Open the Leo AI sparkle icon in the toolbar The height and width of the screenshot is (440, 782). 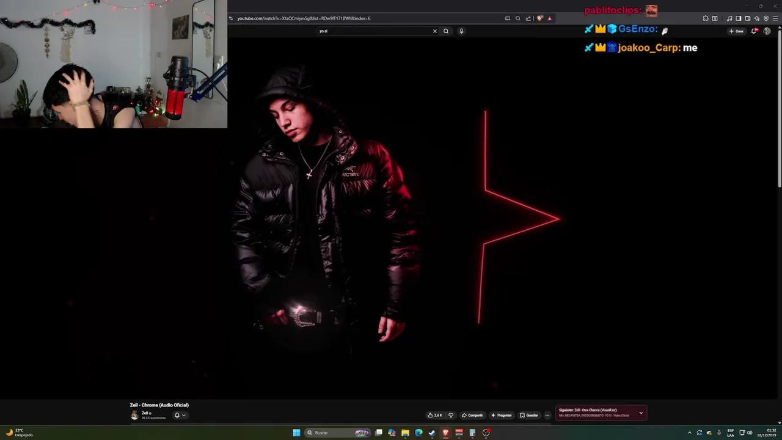tap(757, 18)
